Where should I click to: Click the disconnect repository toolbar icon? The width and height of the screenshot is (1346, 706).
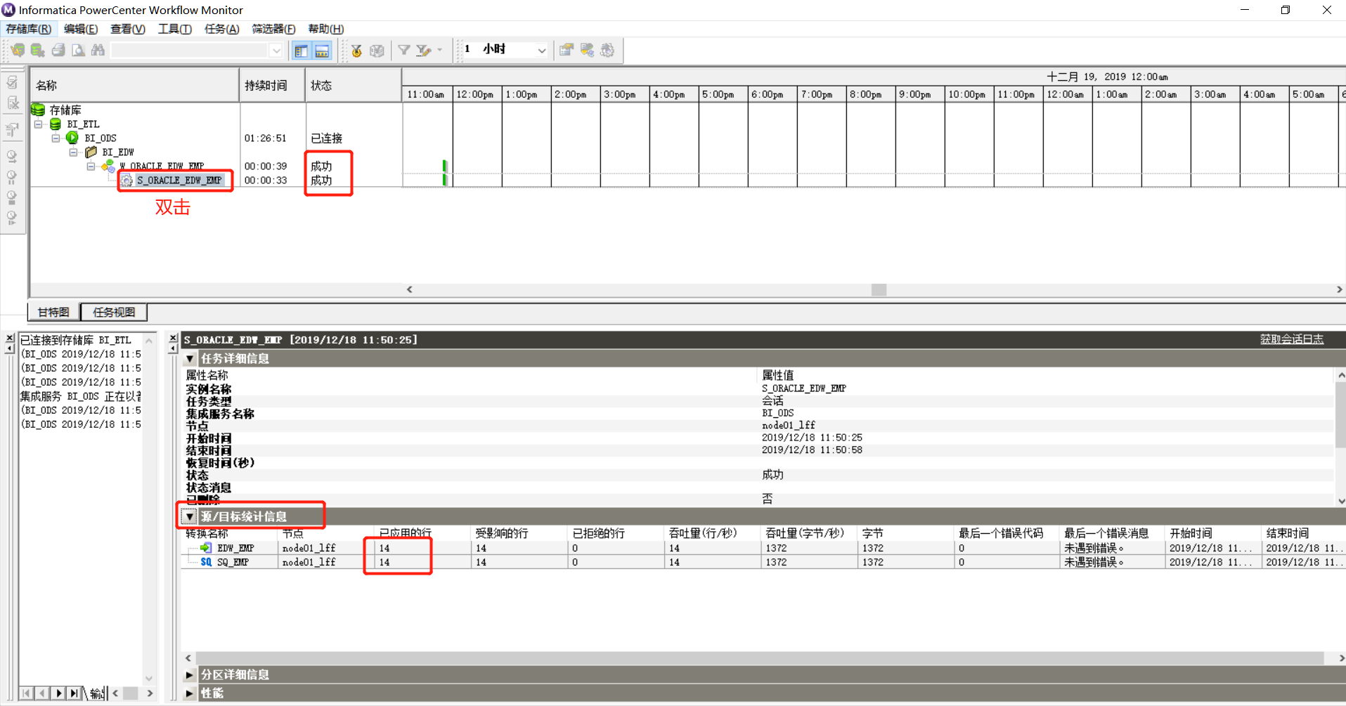(x=38, y=50)
